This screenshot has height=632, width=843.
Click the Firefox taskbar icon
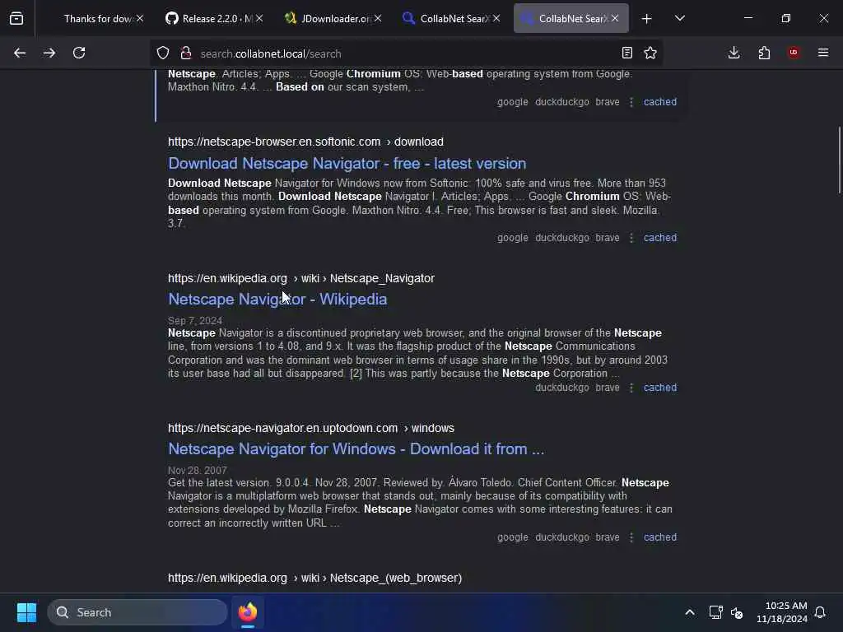tap(248, 612)
